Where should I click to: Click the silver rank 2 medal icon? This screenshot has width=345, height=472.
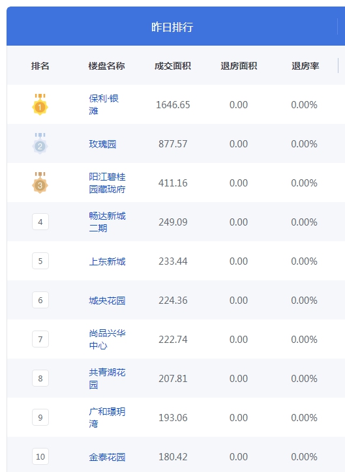coord(40,143)
